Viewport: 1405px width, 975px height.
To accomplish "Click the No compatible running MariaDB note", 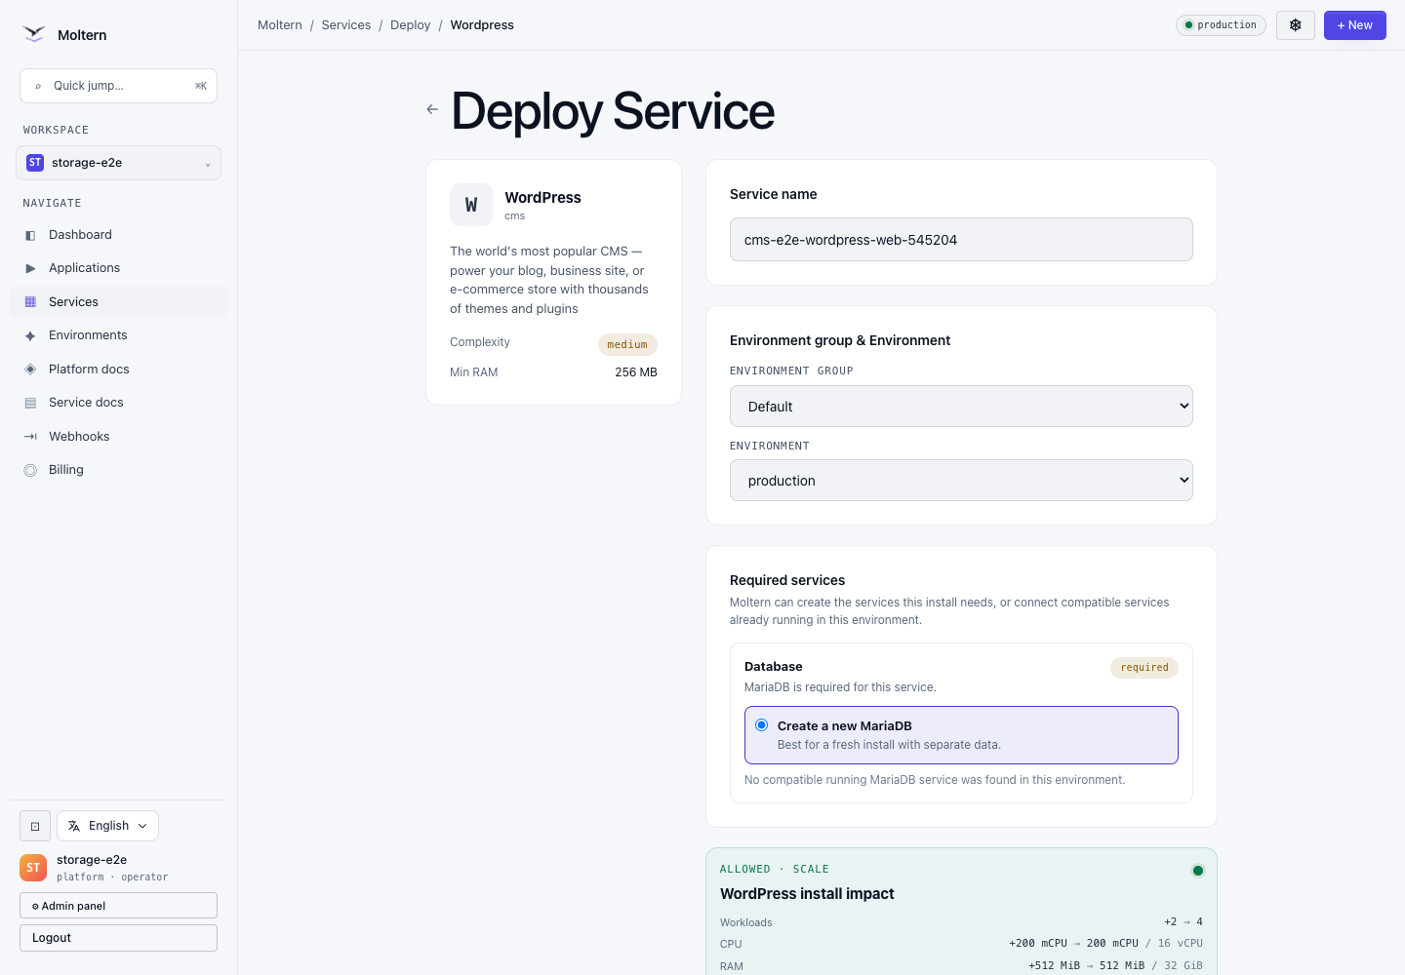I will [935, 780].
